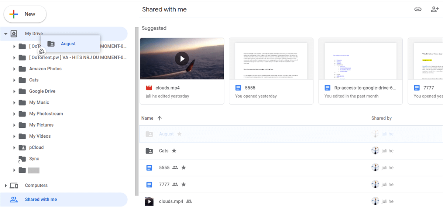Play the clouds.mp4 suggested video
This screenshot has height=208, width=443.
coord(182,59)
